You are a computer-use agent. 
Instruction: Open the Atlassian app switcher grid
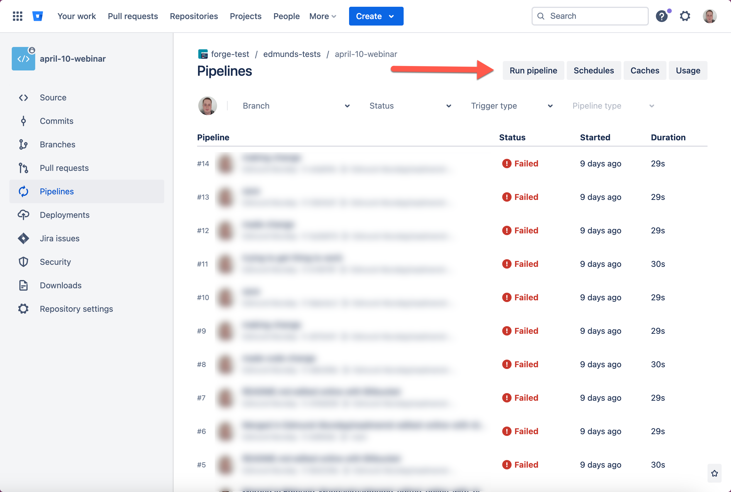pos(17,16)
